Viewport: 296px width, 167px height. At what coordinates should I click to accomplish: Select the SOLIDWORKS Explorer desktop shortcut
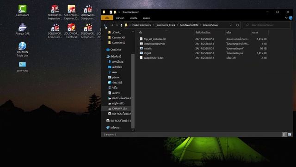(72, 13)
